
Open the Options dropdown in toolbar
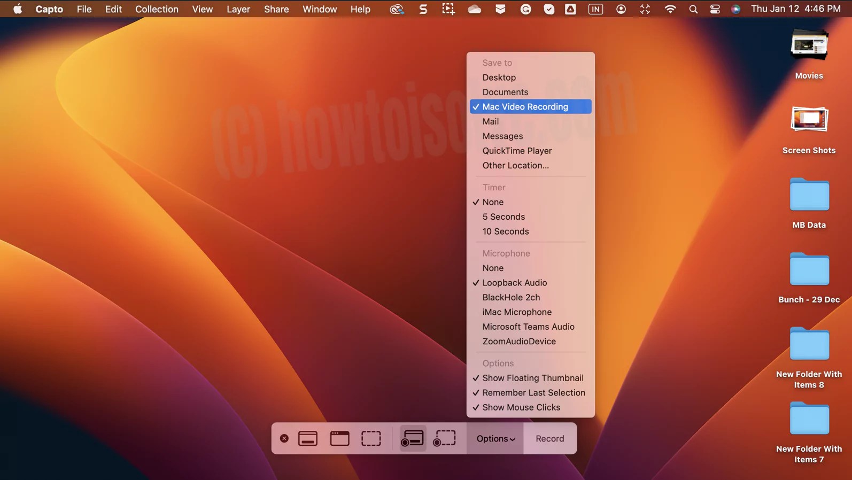[495, 438]
